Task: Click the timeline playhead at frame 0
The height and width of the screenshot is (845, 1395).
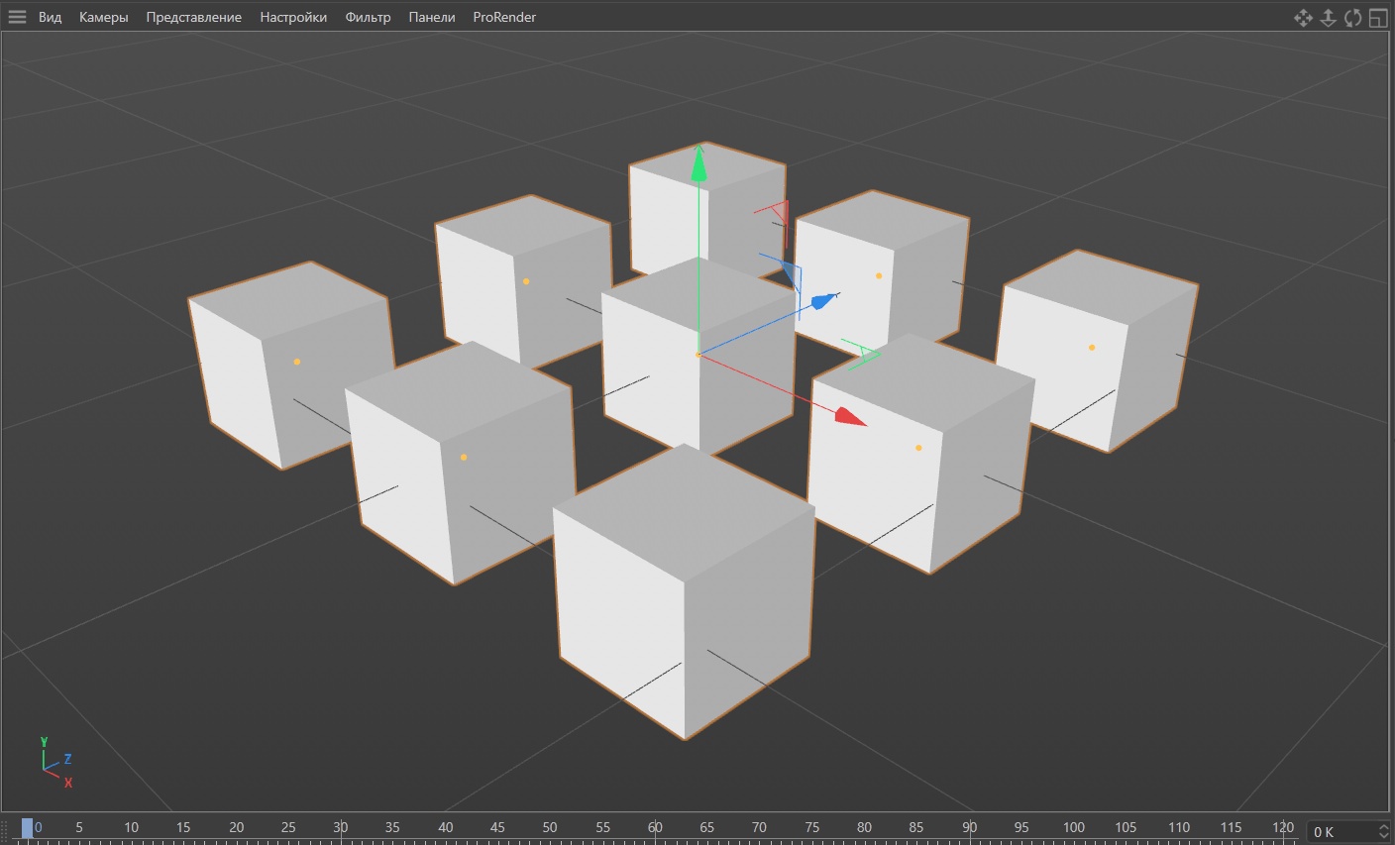Action: 28,828
